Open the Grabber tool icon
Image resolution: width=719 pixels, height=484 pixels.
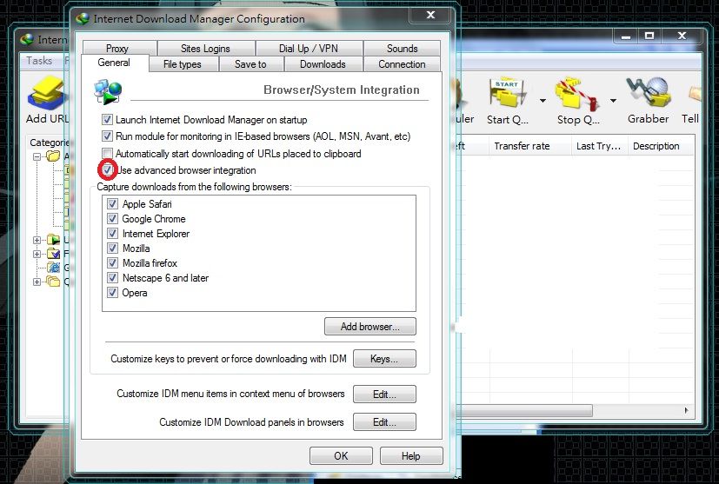[x=649, y=93]
